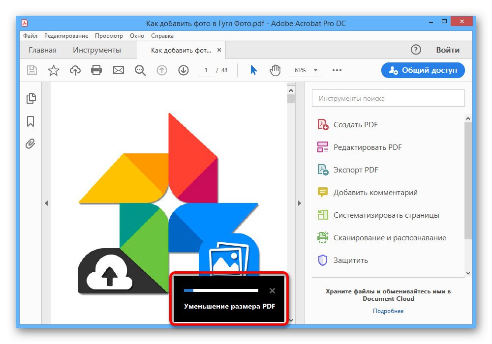The width and height of the screenshot is (492, 344).
Task: Go to the Главная tab
Action: 42,50
